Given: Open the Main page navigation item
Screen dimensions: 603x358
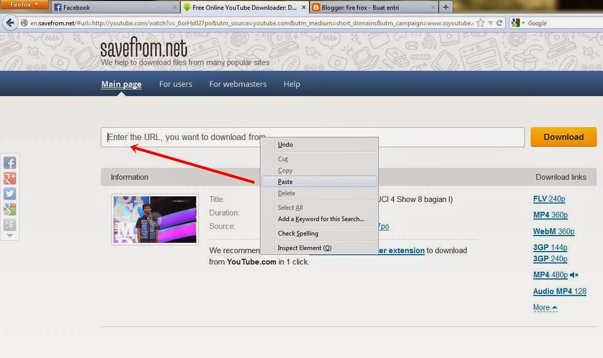Looking at the screenshot, I should pyautogui.click(x=121, y=84).
